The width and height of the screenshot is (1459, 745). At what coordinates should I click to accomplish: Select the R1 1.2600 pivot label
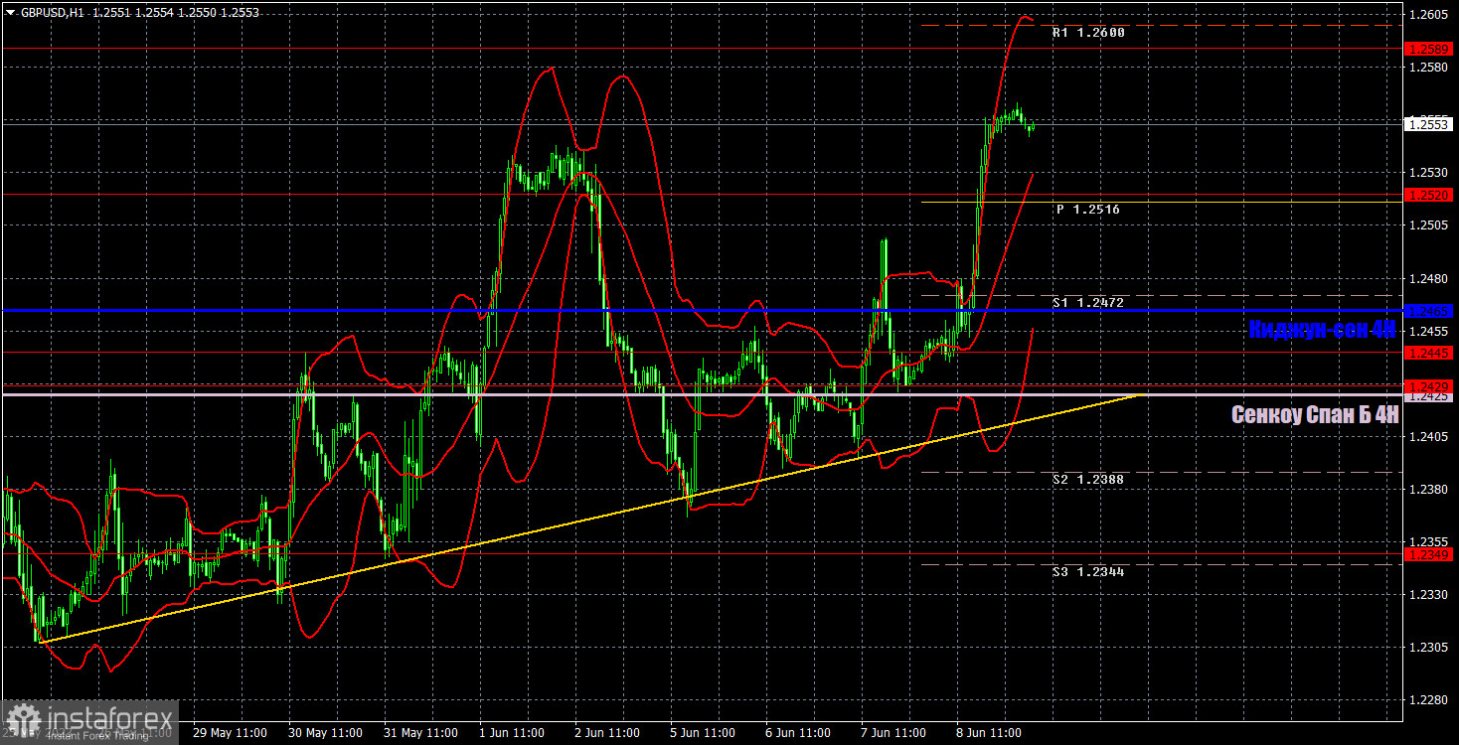click(1088, 33)
